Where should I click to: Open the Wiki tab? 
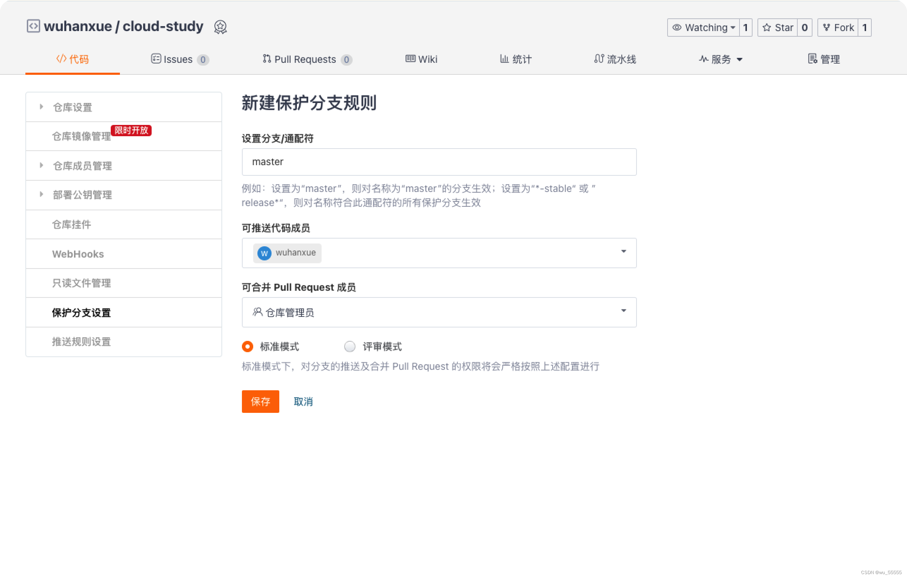click(421, 59)
